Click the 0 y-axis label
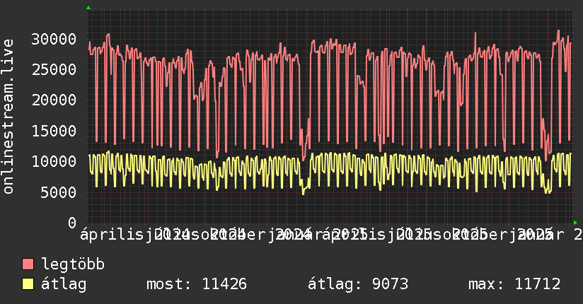583x304 pixels. tap(72, 223)
